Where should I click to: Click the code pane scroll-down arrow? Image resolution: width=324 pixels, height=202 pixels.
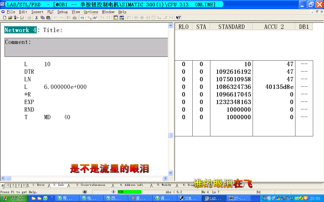coord(170,173)
